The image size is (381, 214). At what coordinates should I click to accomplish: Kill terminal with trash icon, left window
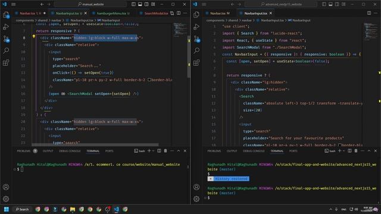pos(165,150)
